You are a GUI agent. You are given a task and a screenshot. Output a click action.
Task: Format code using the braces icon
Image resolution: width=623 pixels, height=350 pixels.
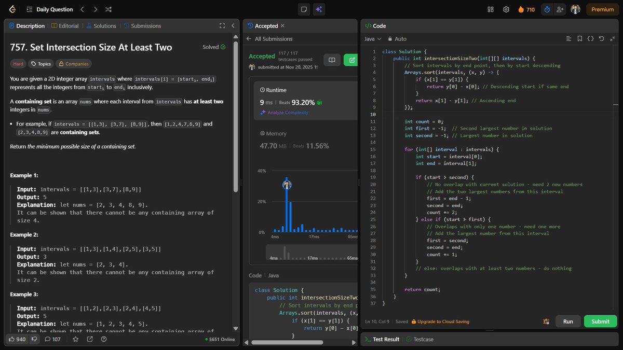pyautogui.click(x=590, y=39)
